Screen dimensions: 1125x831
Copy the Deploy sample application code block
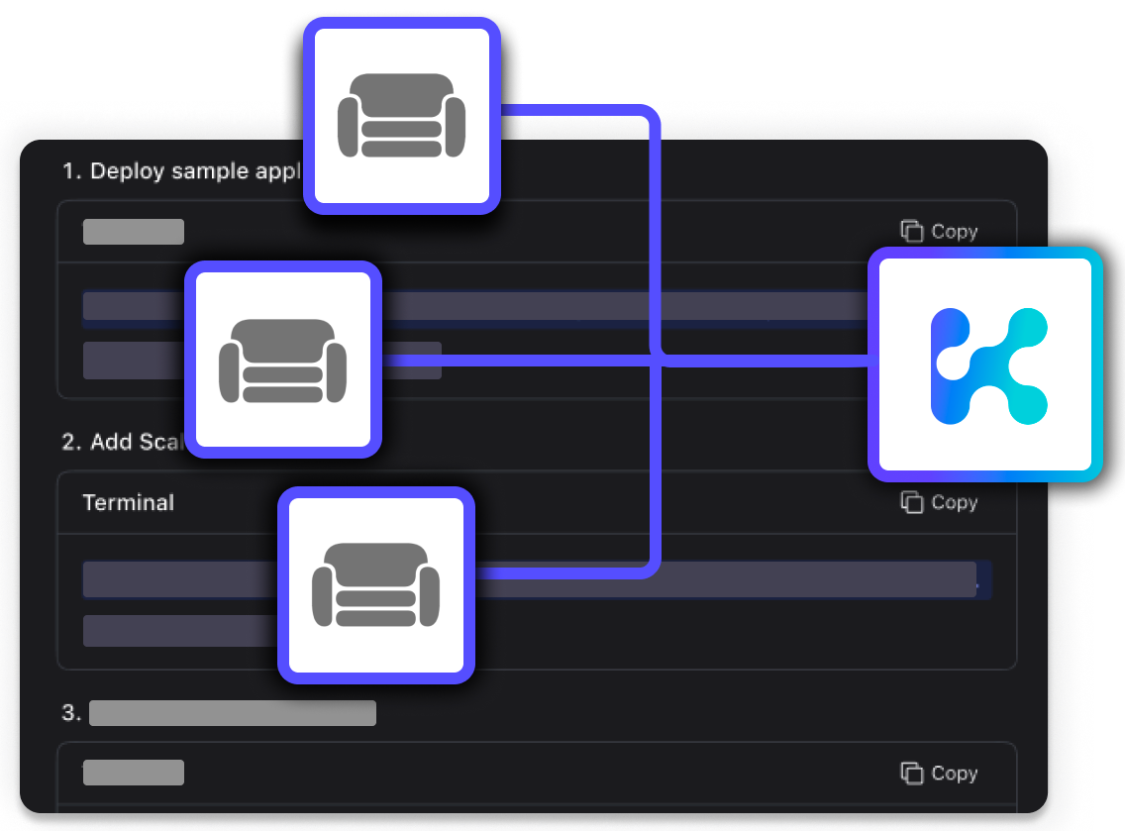pyautogui.click(x=939, y=231)
